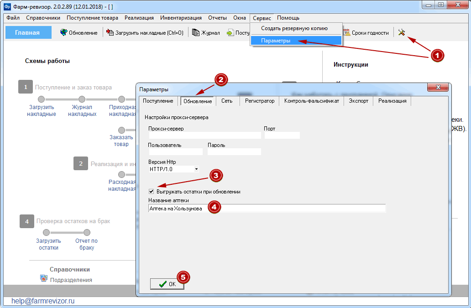Click the help@farmrevizor.ru email link
The height and width of the screenshot is (308, 471).
click(x=43, y=301)
